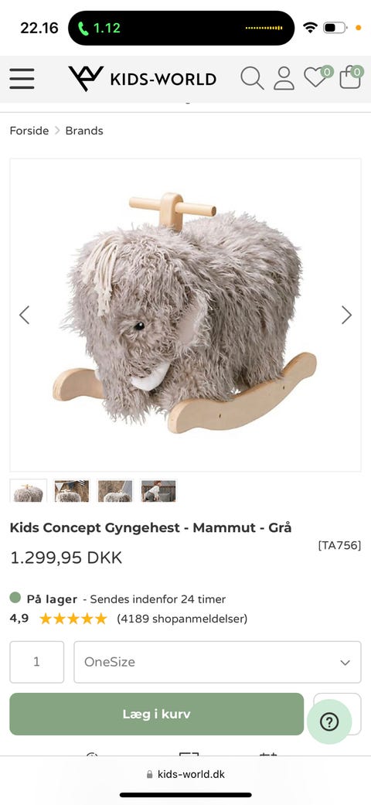371x805 pixels.
Task: Show next product image arrow
Action: coord(347,316)
